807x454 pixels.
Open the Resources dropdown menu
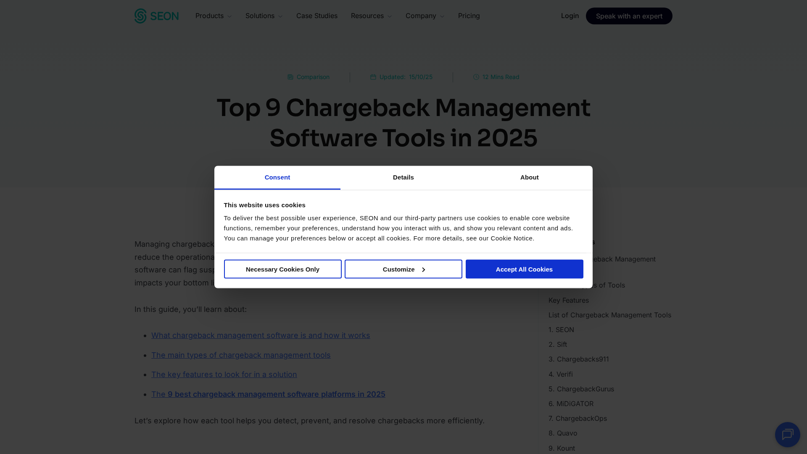click(x=371, y=16)
